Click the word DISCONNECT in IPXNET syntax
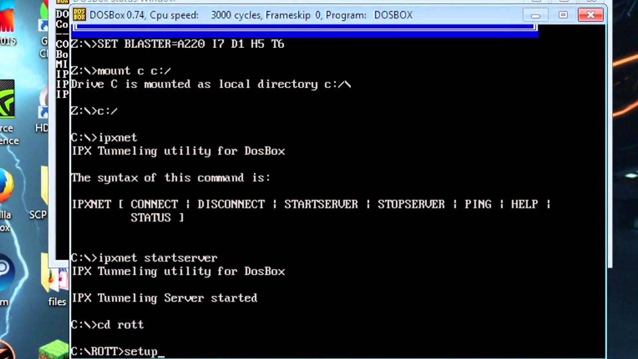 231,204
